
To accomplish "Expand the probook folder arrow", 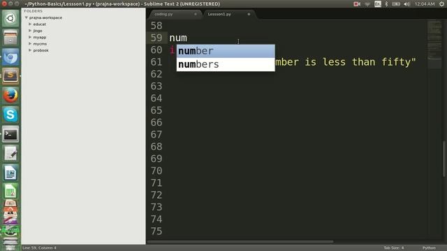I will [x=30, y=50].
